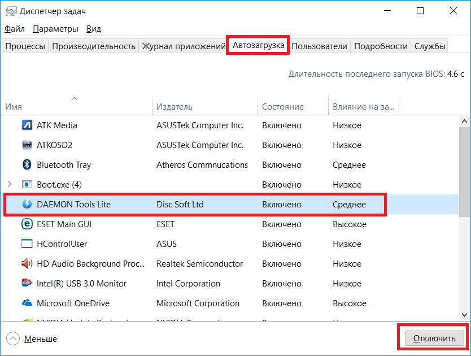Click the ATK Media app icon
The height and width of the screenshot is (356, 471).
[27, 125]
